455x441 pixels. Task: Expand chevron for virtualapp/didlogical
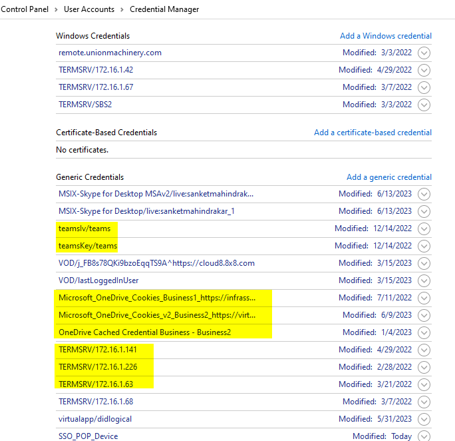(424, 420)
